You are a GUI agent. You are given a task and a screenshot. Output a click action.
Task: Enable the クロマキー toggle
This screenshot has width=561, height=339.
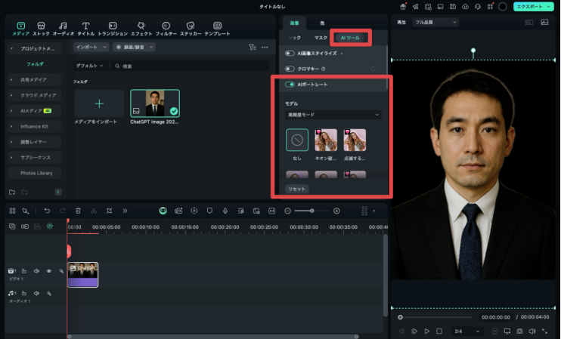pos(290,69)
